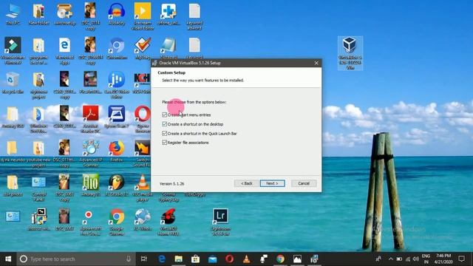Viewport: 473px width, 266px height.
Task: Select the Firefox desktop shortcut
Action: click(117, 151)
